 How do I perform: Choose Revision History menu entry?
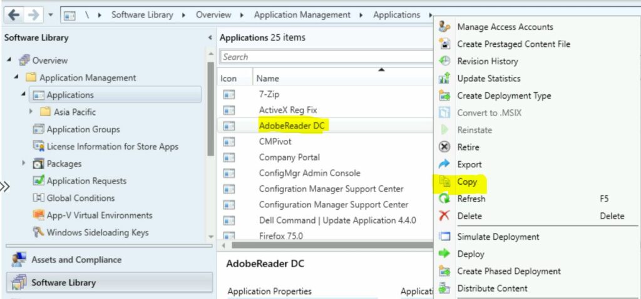[x=487, y=61]
